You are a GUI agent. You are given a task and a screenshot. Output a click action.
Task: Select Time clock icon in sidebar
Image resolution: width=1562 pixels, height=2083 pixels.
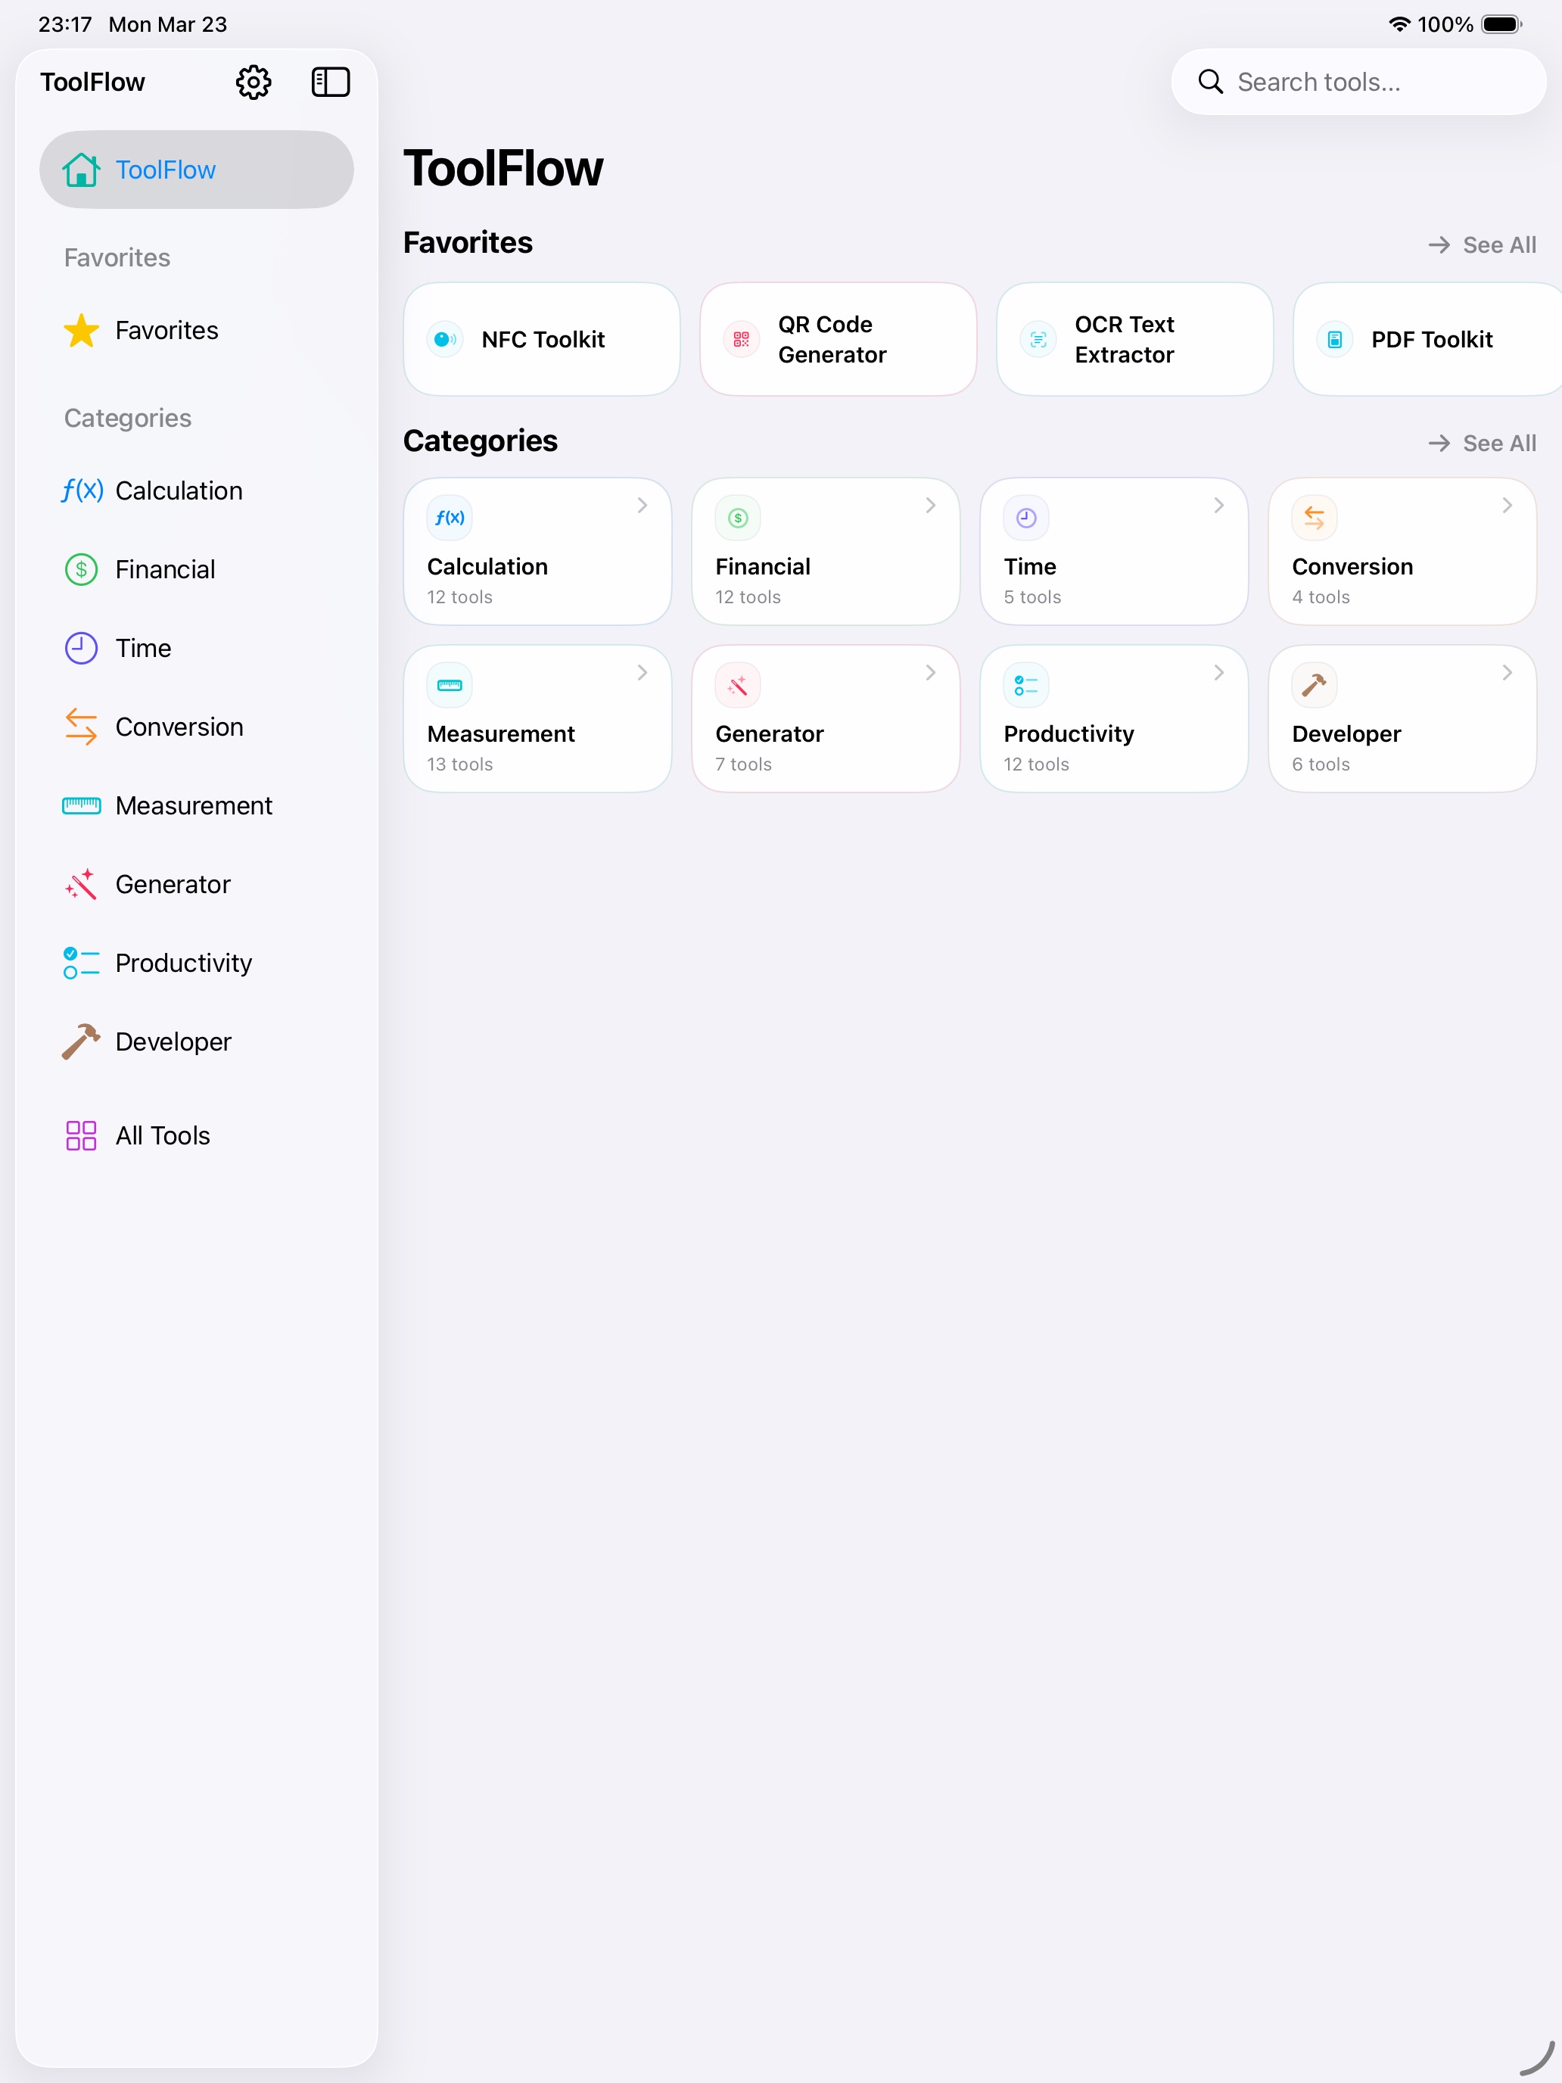click(x=82, y=648)
